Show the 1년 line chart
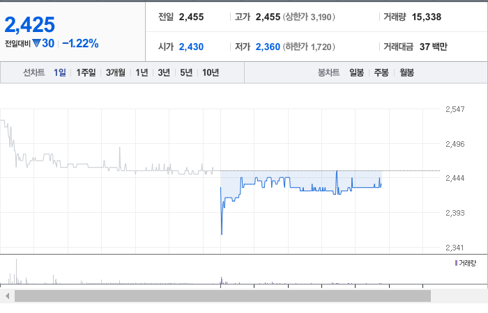 coord(142,72)
